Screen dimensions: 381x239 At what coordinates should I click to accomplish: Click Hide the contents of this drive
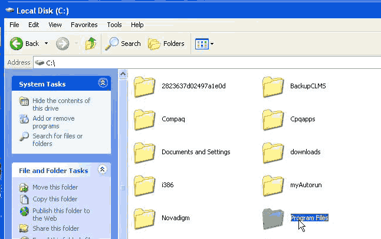click(61, 104)
